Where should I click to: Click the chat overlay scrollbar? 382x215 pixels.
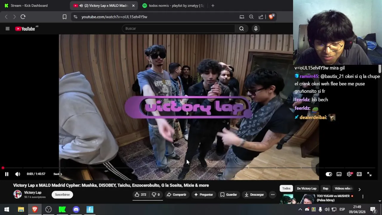[380, 69]
